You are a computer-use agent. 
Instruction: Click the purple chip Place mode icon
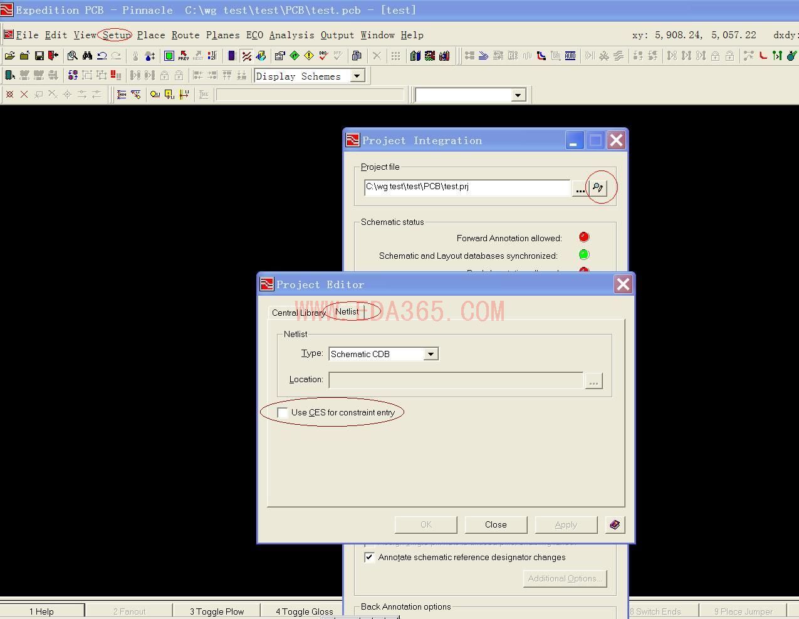click(231, 56)
